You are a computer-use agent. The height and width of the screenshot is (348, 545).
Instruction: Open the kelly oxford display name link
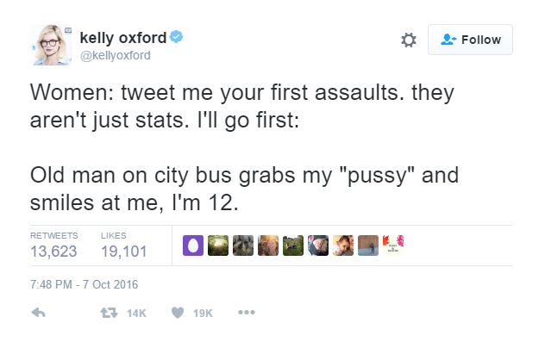123,38
